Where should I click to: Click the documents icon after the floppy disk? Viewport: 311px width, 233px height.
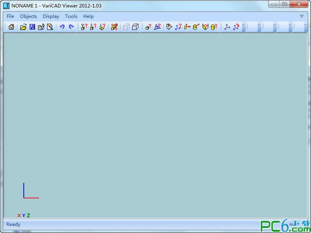[41, 27]
